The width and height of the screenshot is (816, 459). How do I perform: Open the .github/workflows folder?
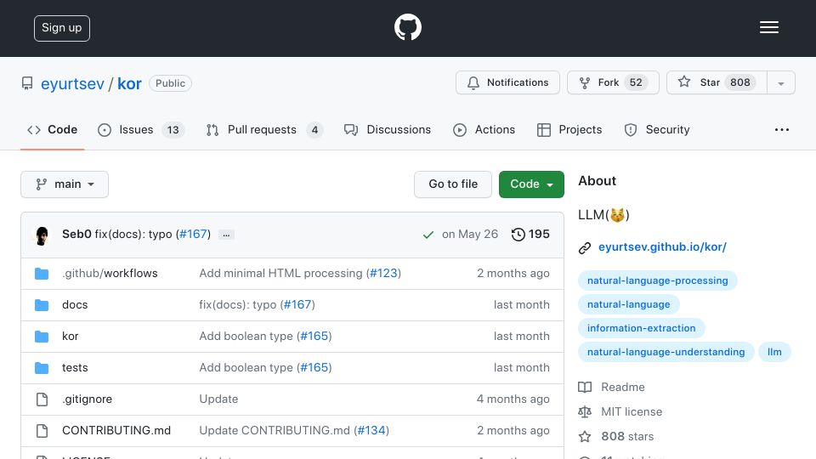click(110, 273)
